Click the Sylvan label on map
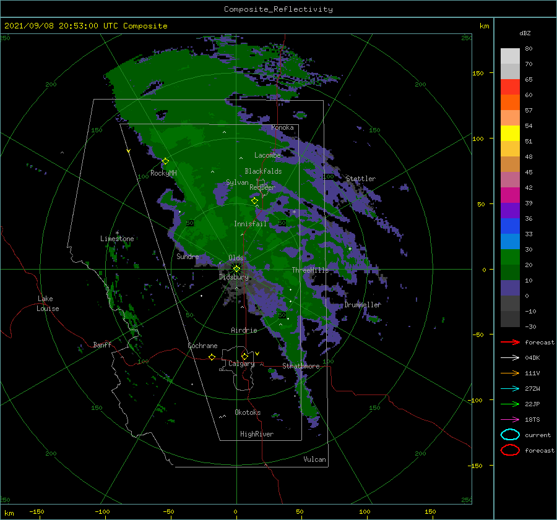The height and width of the screenshot is (520, 557). [x=237, y=182]
